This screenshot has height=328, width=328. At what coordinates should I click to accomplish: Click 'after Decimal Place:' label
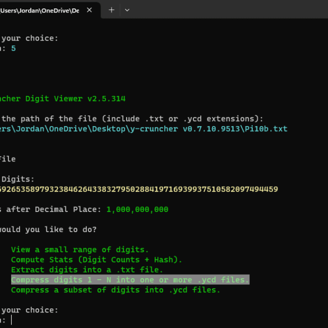(54, 209)
